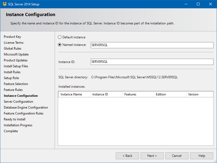Viewport: 217px width, 163px height.
Task: Click the SQL Server Setup title bar icon
Action: pyautogui.click(x=5, y=4)
